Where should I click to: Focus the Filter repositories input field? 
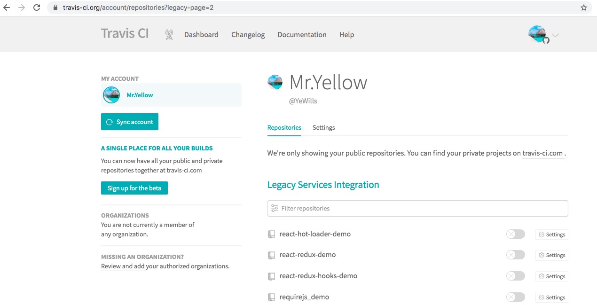pyautogui.click(x=418, y=208)
